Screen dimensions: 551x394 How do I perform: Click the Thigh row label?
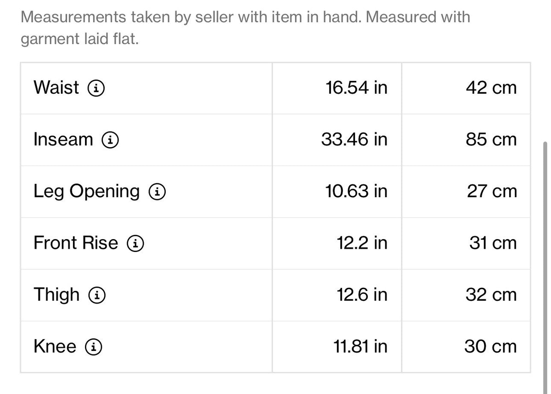coord(56,295)
